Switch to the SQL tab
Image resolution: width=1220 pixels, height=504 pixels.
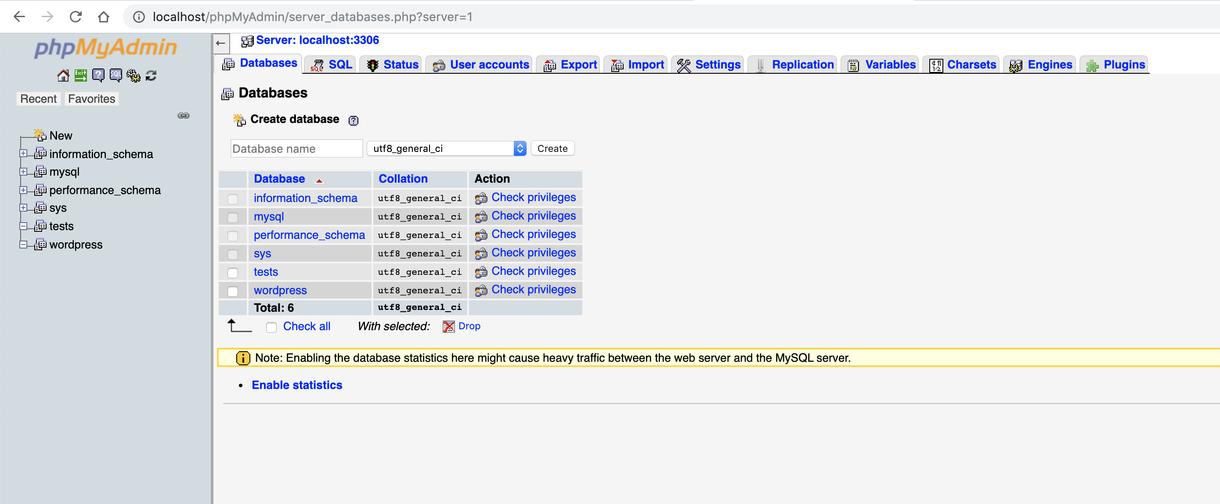coord(331,65)
